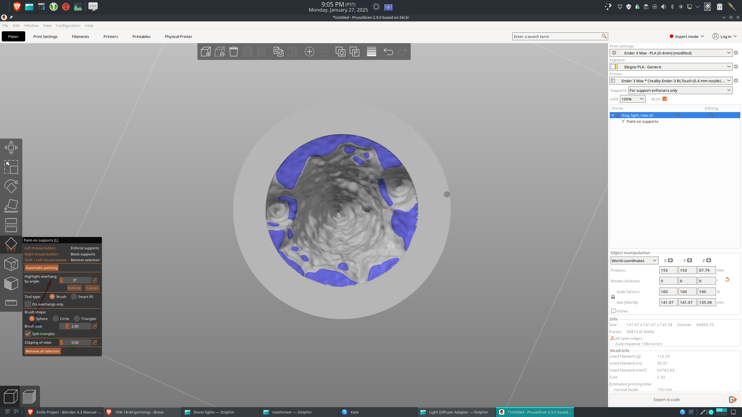The image size is (742, 417).
Task: Select the Paint-on supports tool
Action: [11, 245]
